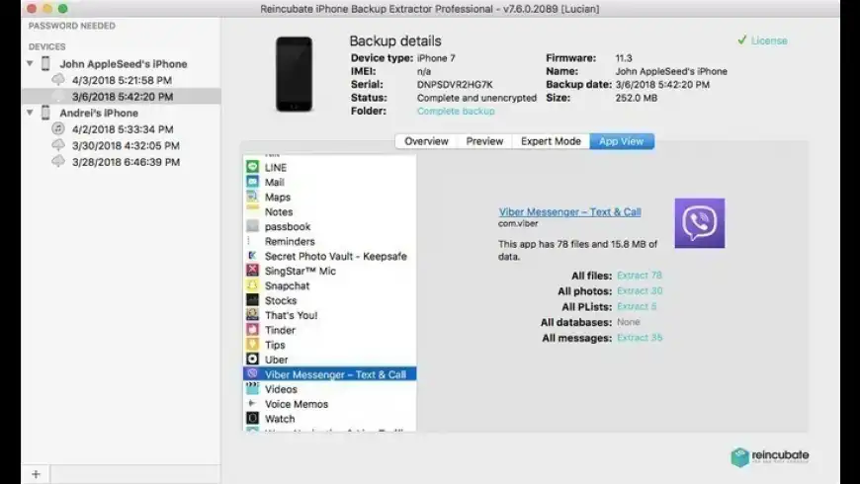Screen dimensions: 860x484
Task: Collapse Andrei's iPhone device tree
Action: [x=31, y=113]
